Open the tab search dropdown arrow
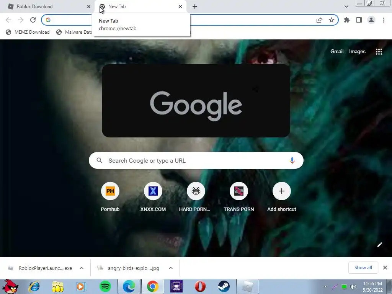The image size is (392, 294). click(x=346, y=7)
